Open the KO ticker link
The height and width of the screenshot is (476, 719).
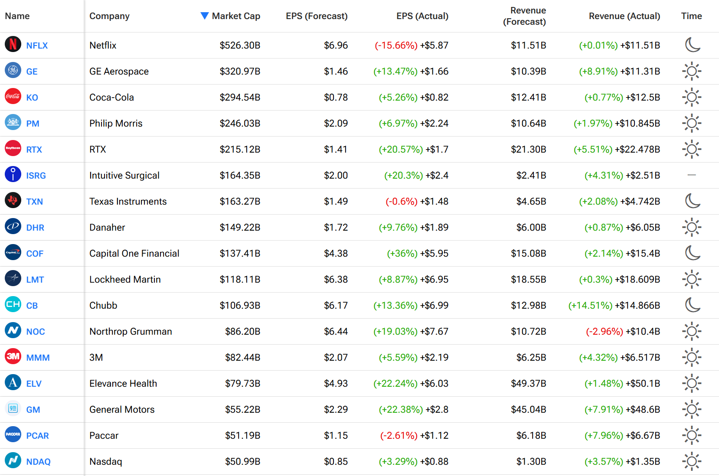[x=32, y=98]
